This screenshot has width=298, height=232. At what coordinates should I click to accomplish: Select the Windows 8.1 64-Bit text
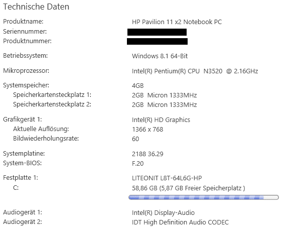160,56
